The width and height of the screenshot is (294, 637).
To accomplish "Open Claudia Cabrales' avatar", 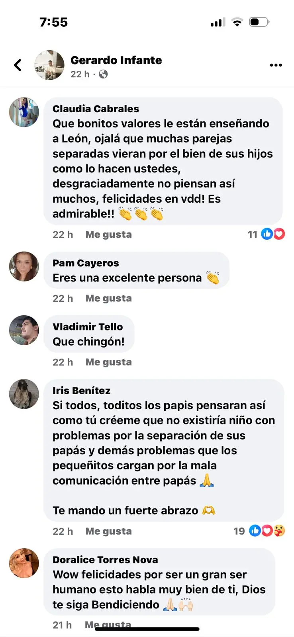I will 24,112.
